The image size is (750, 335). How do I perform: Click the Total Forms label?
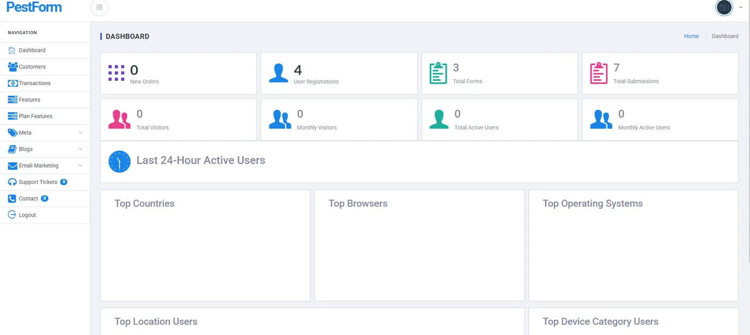tap(467, 81)
